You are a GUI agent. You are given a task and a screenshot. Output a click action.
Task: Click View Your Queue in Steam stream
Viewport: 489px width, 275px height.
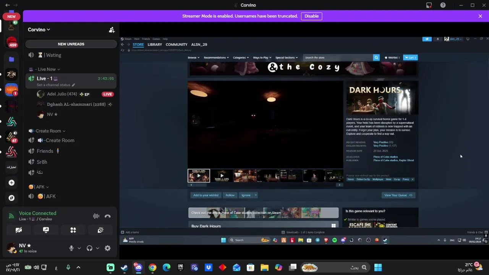pyautogui.click(x=398, y=195)
